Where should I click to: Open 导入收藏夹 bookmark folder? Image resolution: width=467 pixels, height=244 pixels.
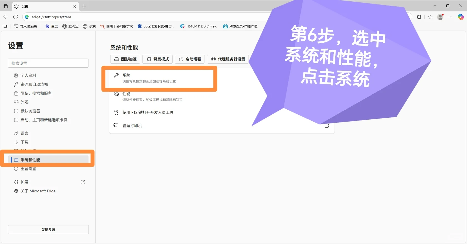(x=25, y=26)
